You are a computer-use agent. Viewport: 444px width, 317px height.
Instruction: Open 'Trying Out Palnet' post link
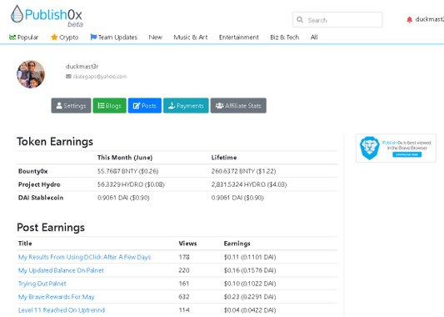tap(42, 284)
